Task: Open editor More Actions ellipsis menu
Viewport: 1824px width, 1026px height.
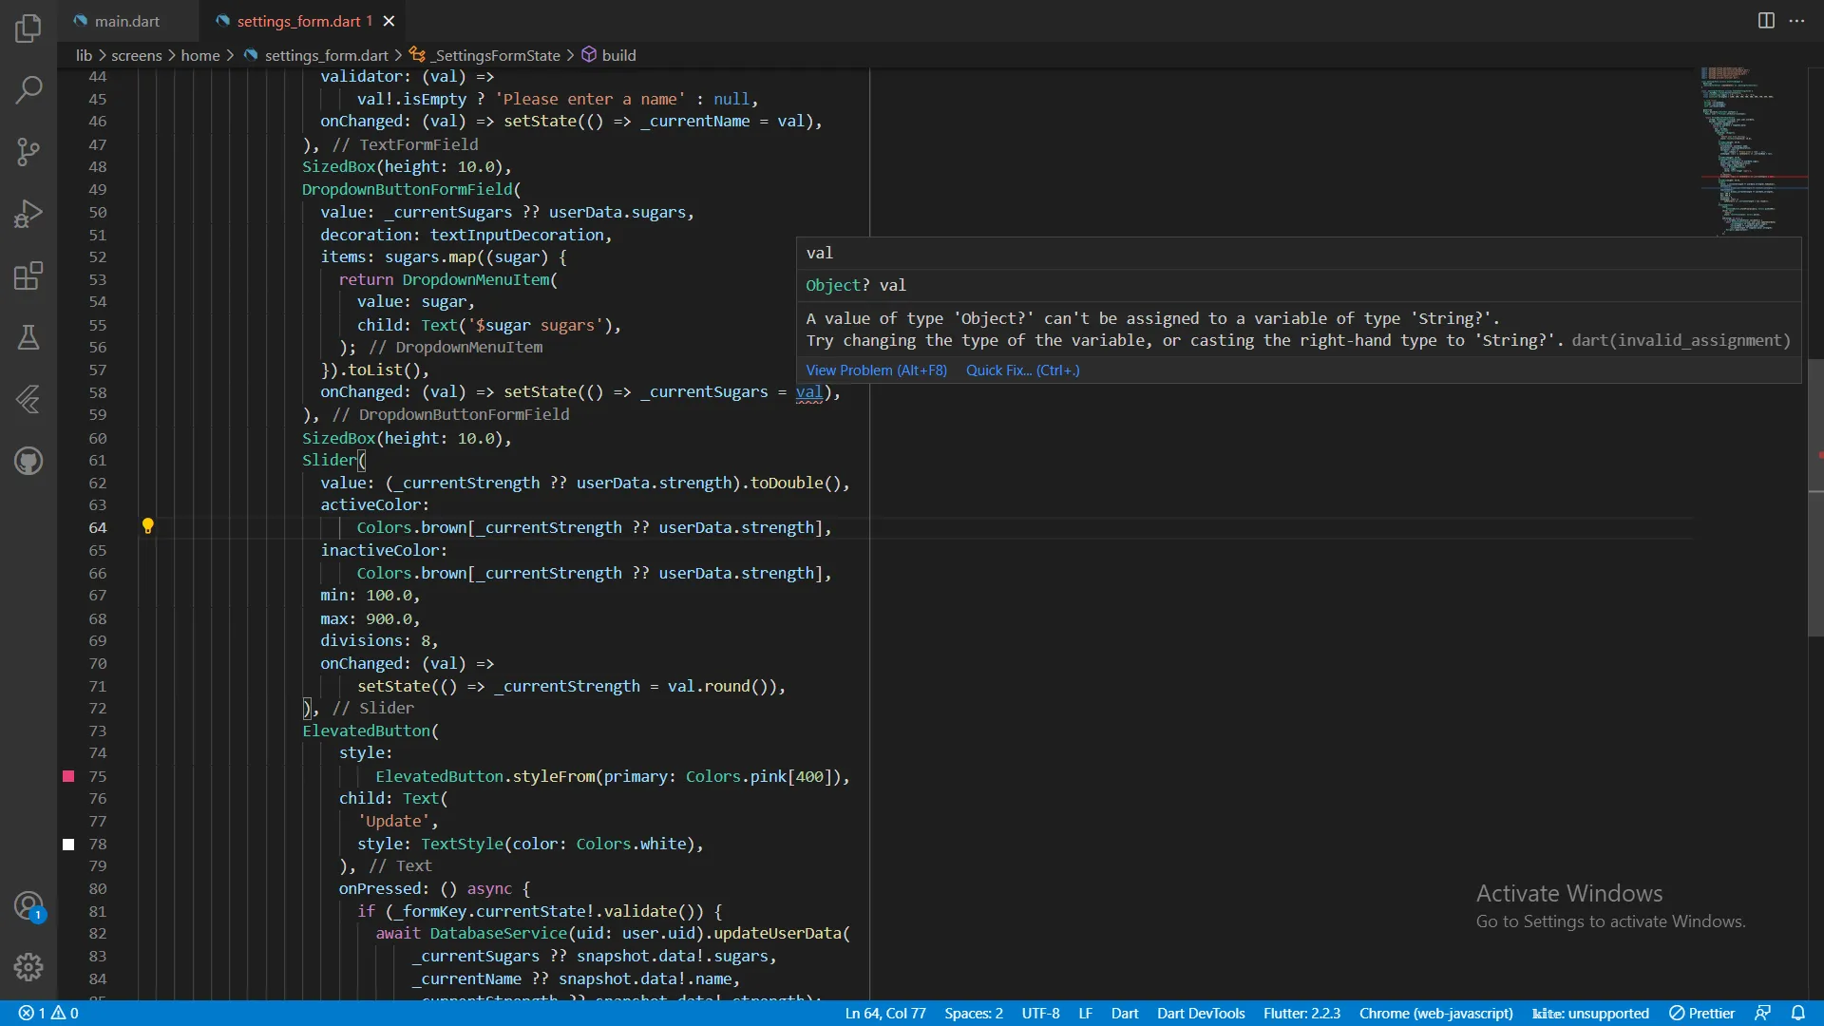Action: point(1796,21)
